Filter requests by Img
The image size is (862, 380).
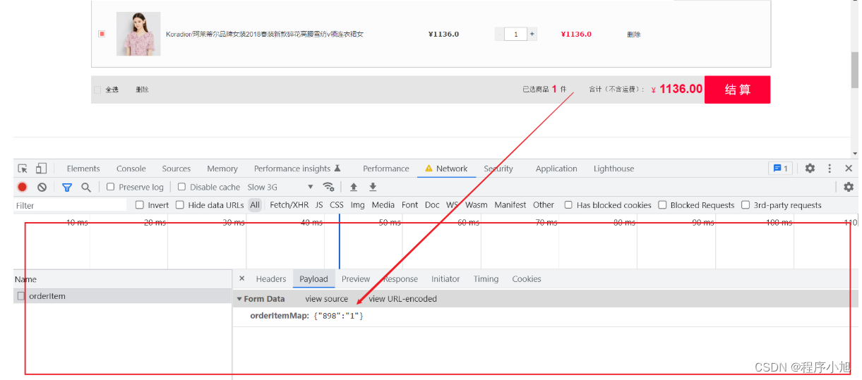click(x=358, y=205)
